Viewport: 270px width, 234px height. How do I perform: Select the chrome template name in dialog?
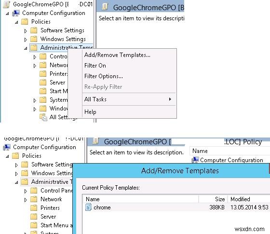(102, 207)
